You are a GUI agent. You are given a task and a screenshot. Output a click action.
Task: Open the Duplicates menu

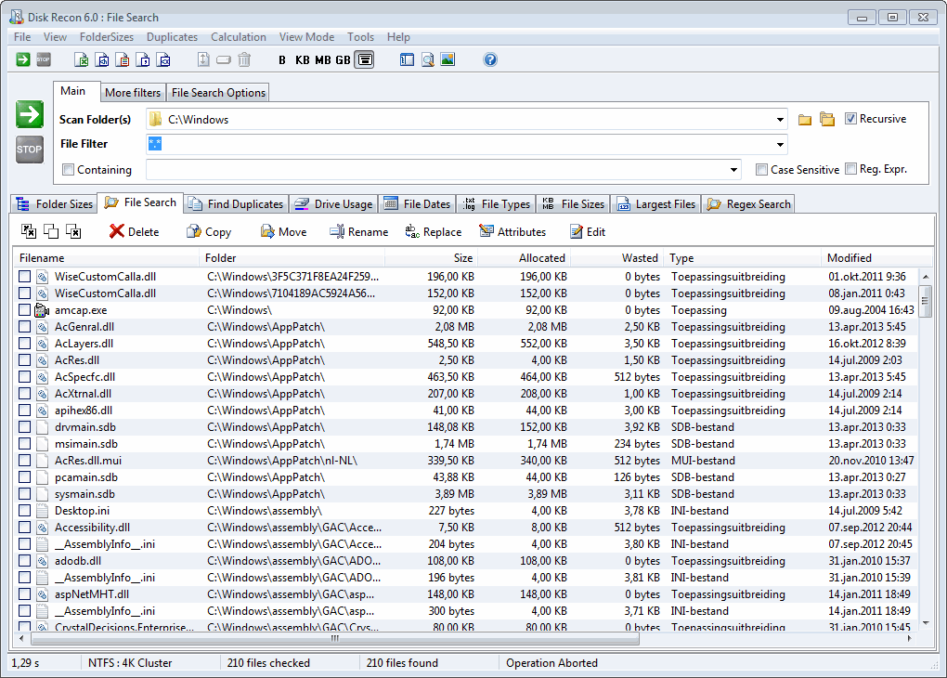pyautogui.click(x=172, y=37)
